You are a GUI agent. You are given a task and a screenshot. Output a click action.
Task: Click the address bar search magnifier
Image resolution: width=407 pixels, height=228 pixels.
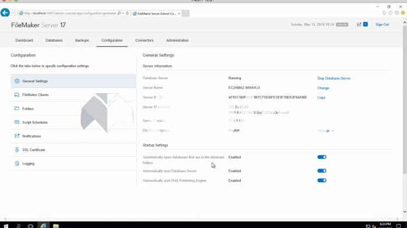[x=119, y=13]
